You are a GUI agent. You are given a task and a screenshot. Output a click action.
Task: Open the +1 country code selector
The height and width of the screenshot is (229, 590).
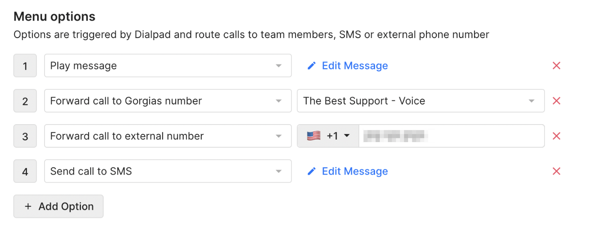click(328, 136)
